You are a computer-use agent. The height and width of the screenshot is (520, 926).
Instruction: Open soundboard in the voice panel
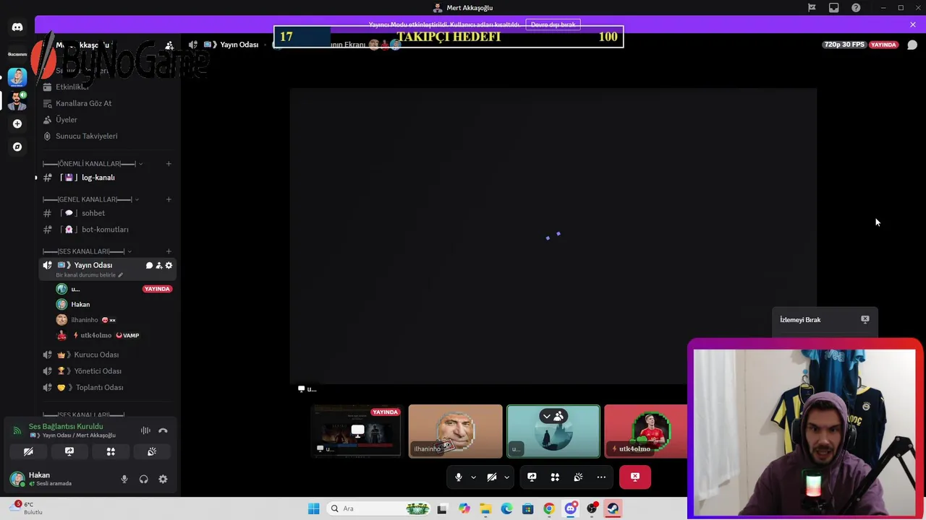point(152,451)
